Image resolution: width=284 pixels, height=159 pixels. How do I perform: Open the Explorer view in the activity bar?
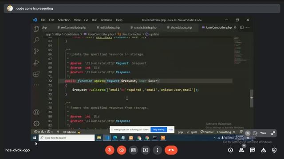pos(36,29)
